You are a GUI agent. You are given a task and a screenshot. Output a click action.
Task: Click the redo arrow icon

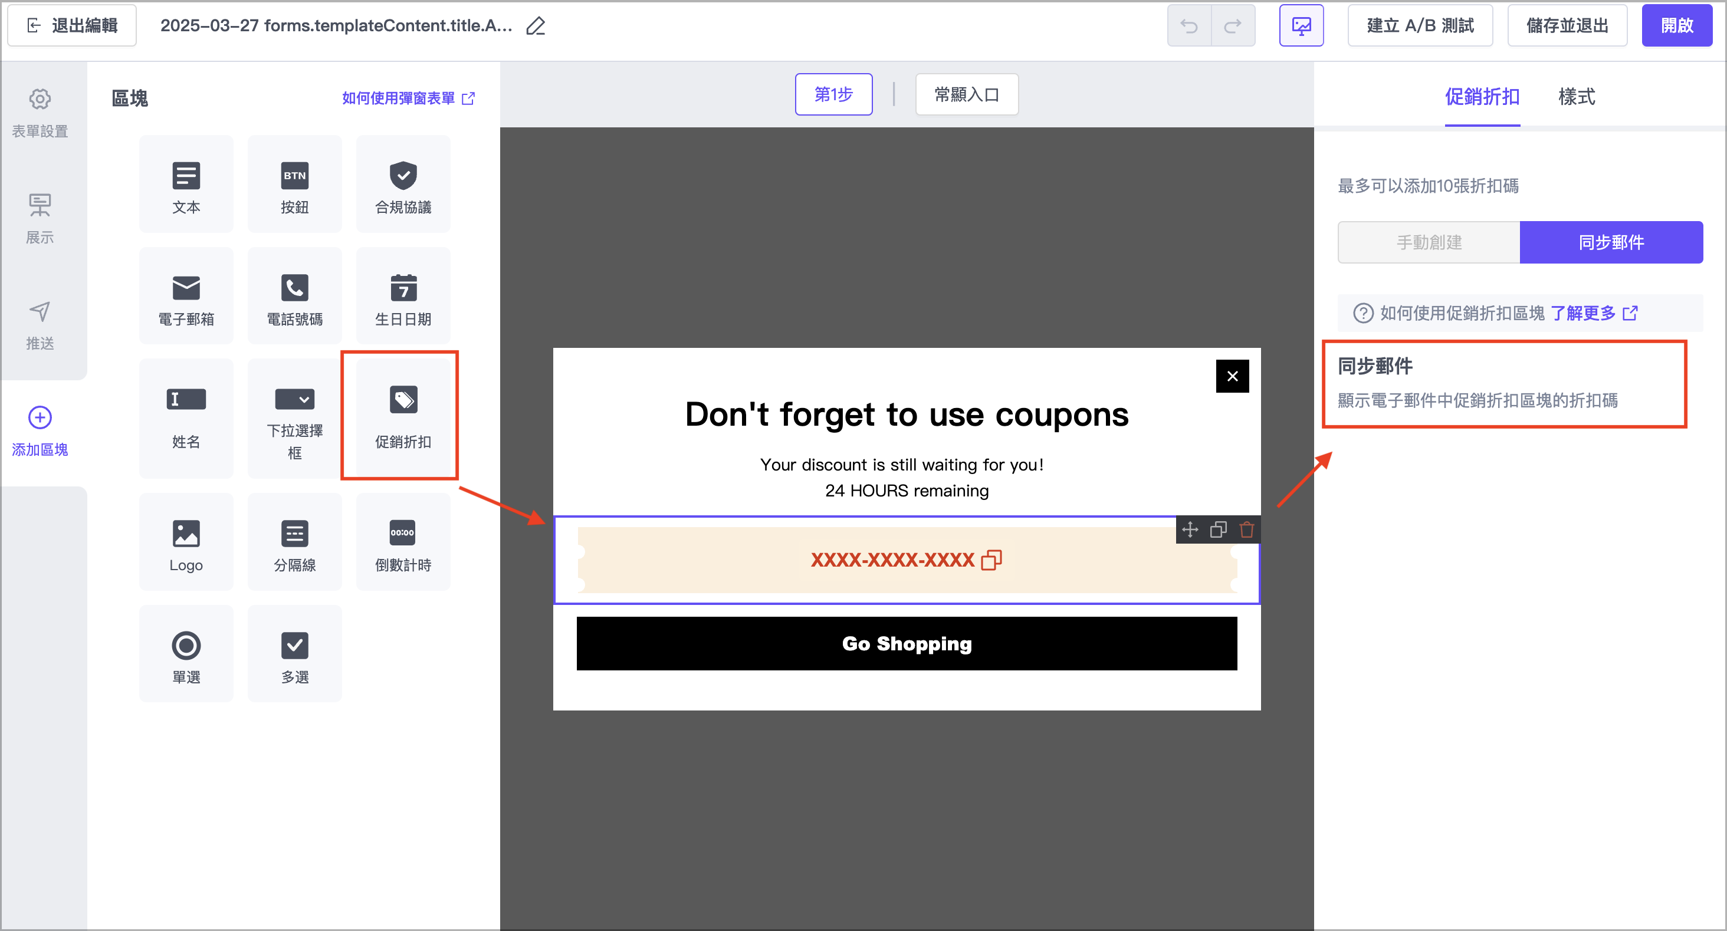pyautogui.click(x=1232, y=26)
